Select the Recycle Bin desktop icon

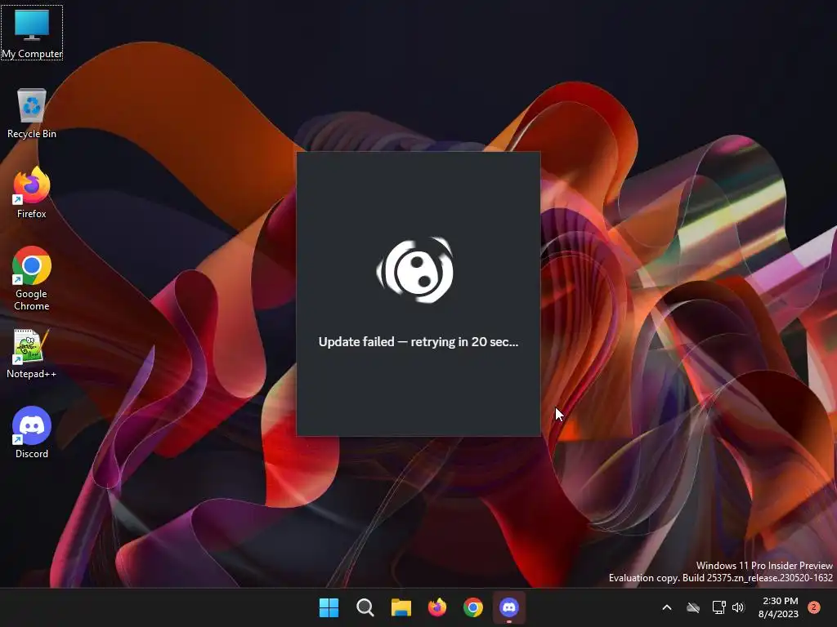click(32, 113)
